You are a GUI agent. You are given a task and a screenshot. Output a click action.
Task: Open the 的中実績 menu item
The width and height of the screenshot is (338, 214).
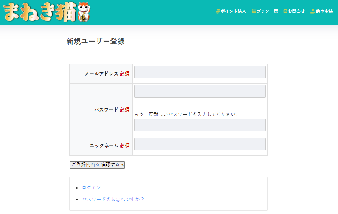324,11
